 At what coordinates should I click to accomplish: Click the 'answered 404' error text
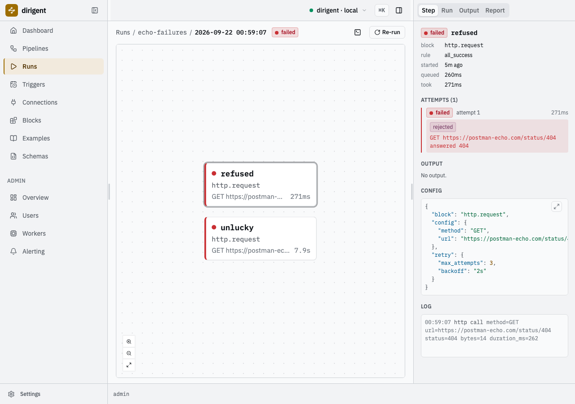pyautogui.click(x=449, y=146)
